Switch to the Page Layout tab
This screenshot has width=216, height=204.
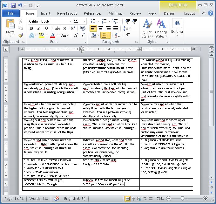[67, 13]
